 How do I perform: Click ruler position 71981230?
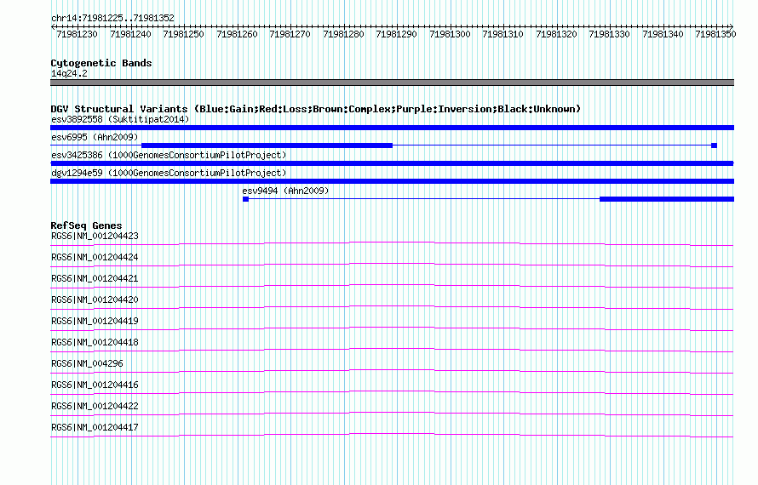[77, 34]
